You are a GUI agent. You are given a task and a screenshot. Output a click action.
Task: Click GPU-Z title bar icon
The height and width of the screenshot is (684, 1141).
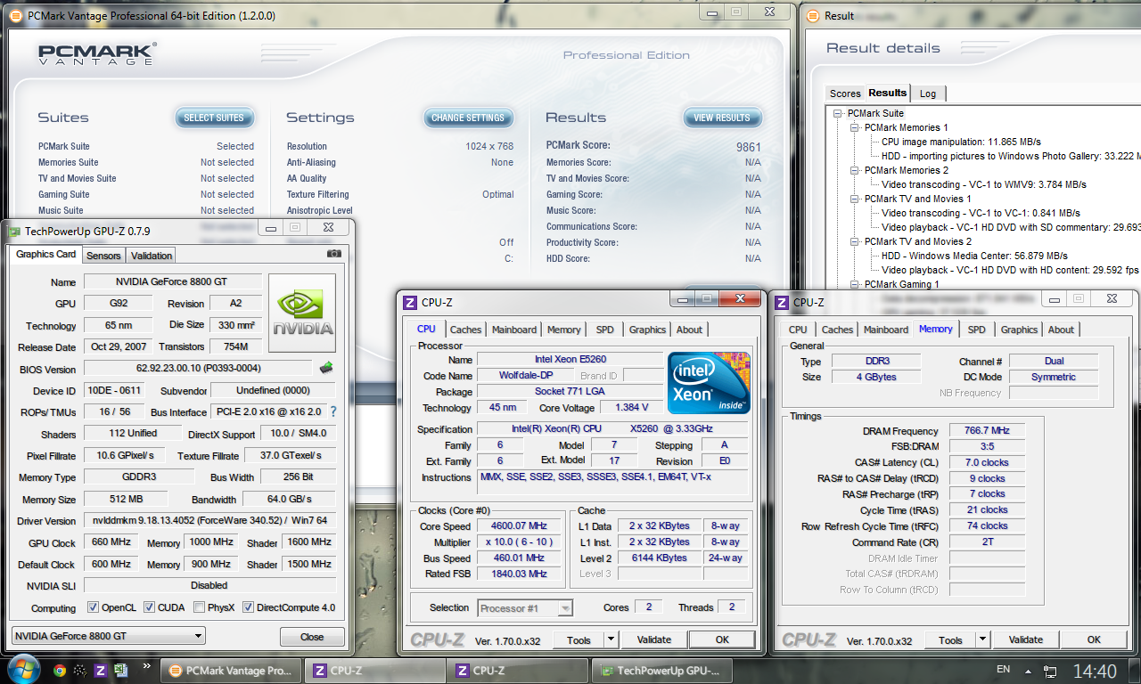point(14,231)
